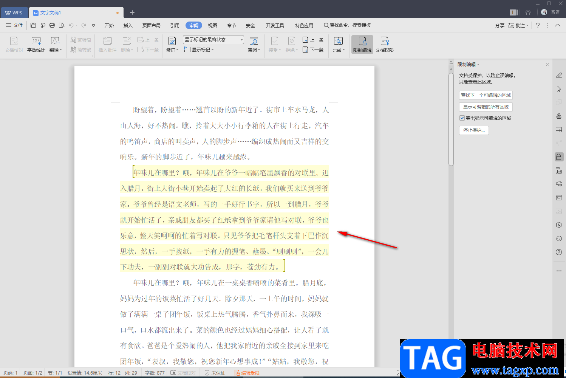Click the 分享 share button
This screenshot has height=378, width=566.
[x=500, y=25]
